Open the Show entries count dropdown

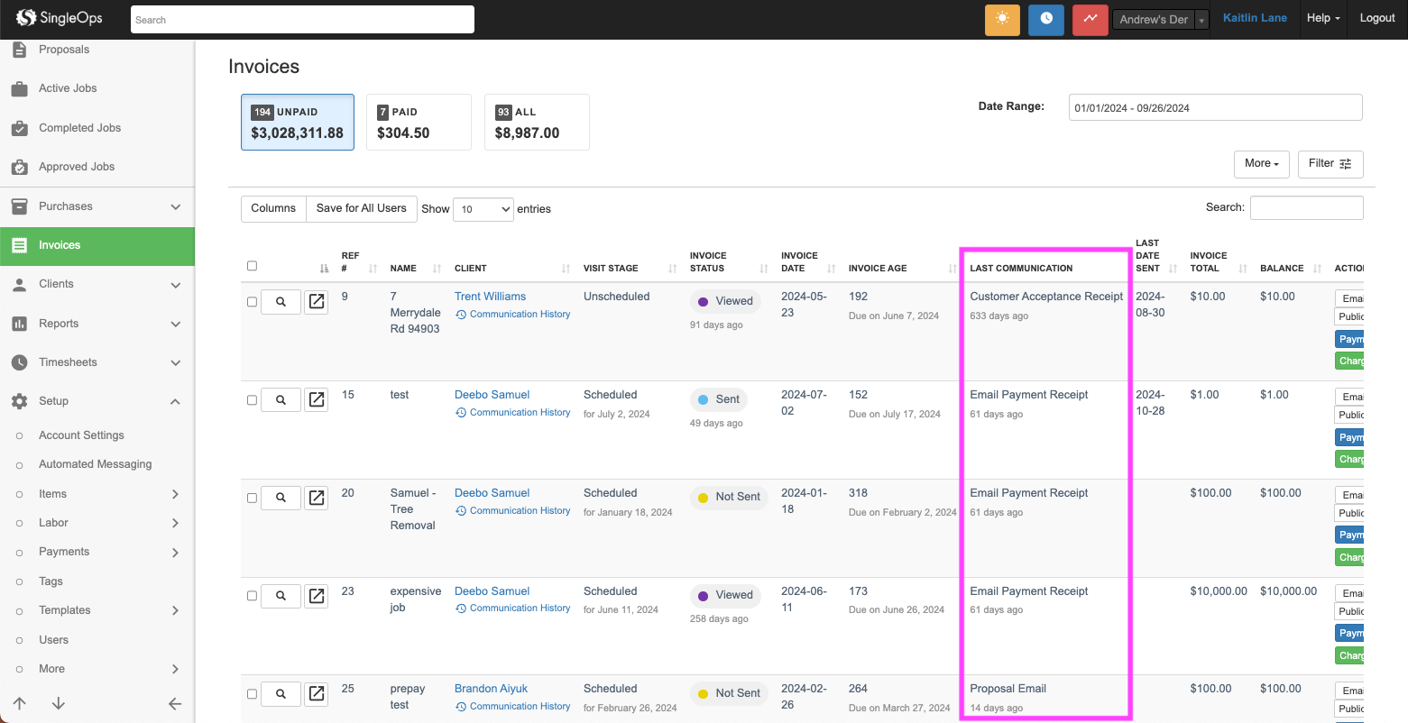(483, 209)
